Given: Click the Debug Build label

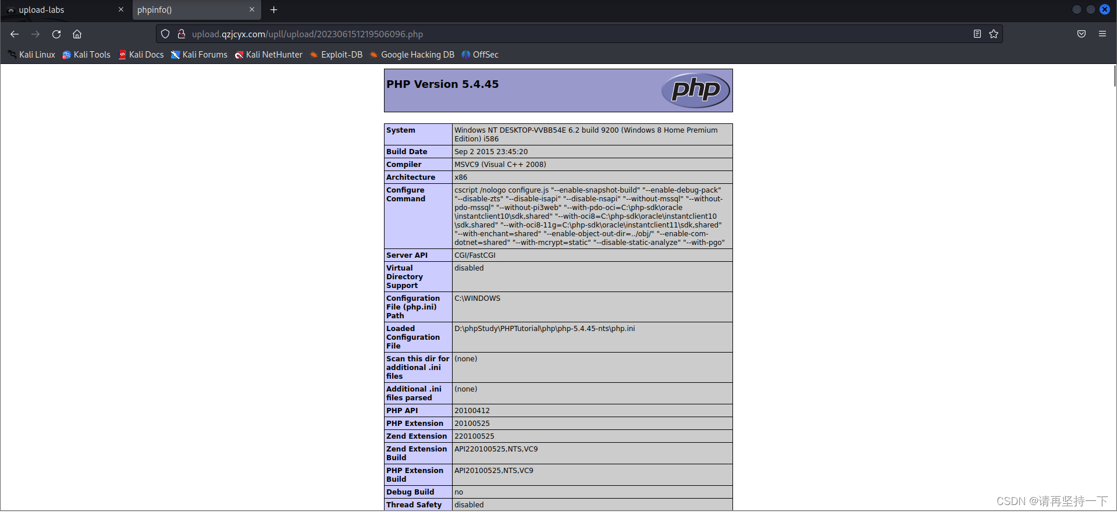Looking at the screenshot, I should (410, 492).
